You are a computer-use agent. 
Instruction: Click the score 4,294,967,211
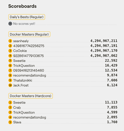coord(104,41)
